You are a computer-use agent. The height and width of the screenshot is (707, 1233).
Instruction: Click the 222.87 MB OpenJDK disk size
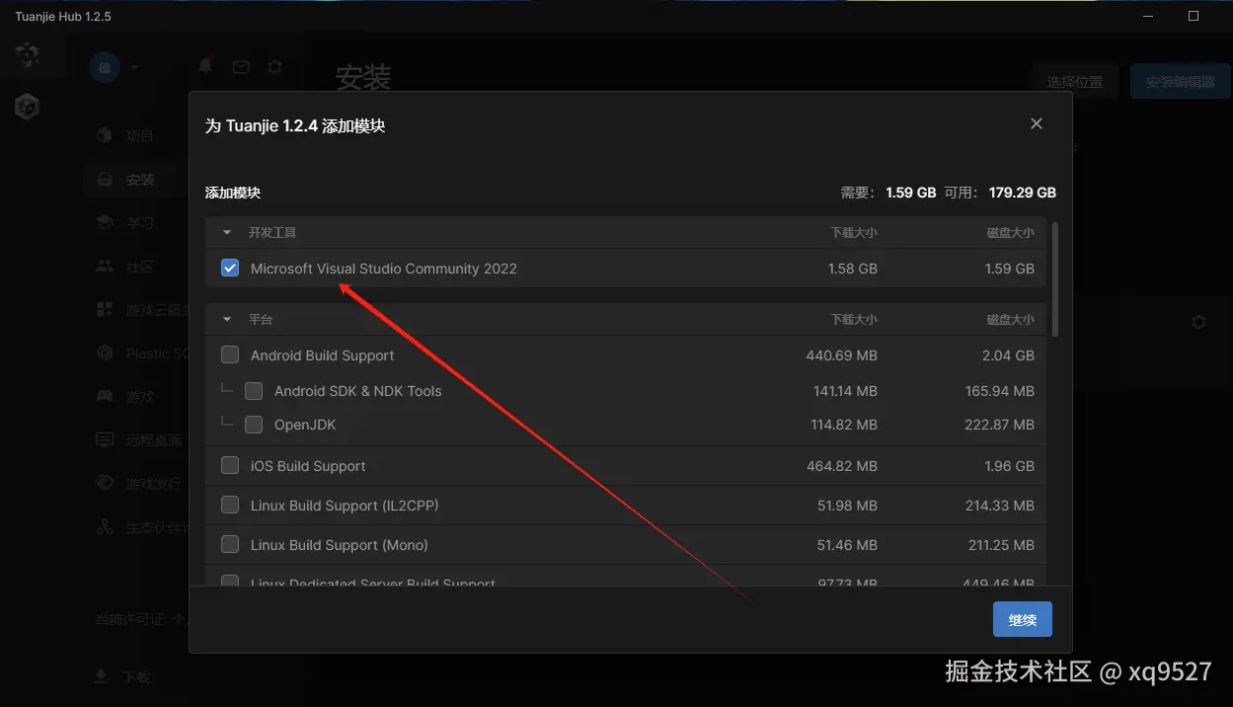[x=1000, y=425]
